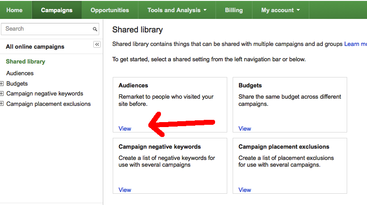
Task: Click the search magnifier icon
Action: pyautogui.click(x=95, y=29)
